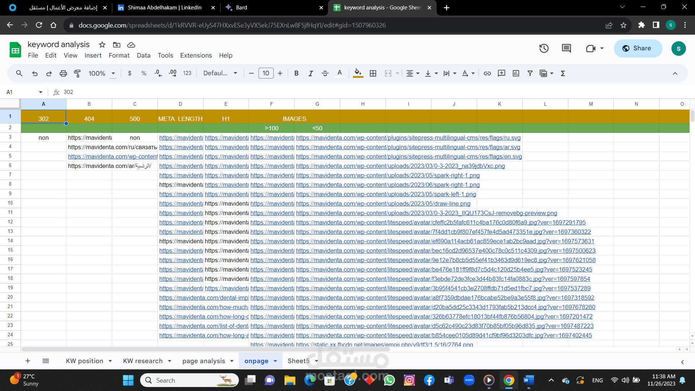Open the comments history icon
695x391 pixels.
click(566, 49)
